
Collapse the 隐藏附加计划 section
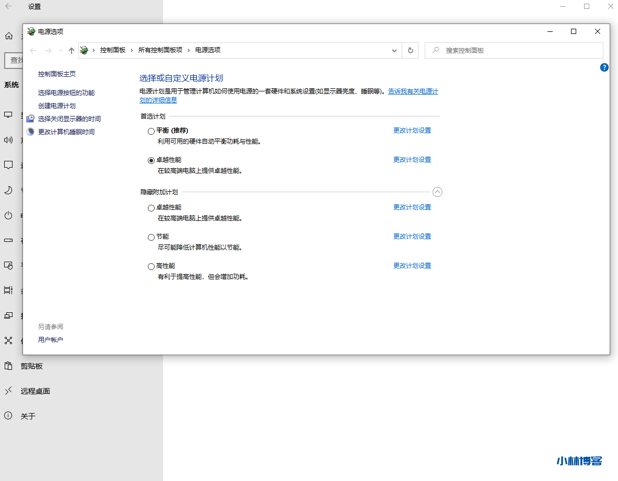pyautogui.click(x=438, y=192)
